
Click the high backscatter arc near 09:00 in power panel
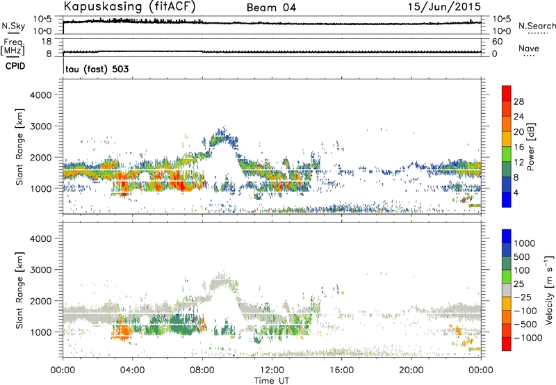point(222,138)
